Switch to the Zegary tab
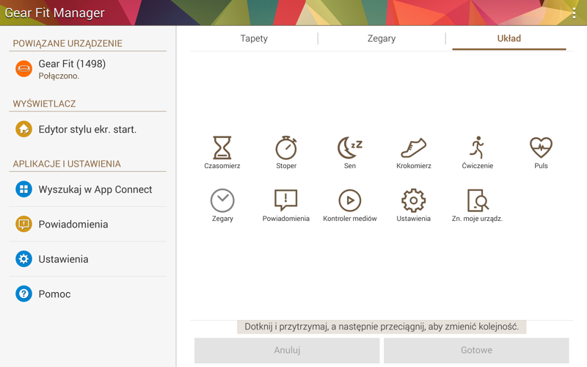 382,38
